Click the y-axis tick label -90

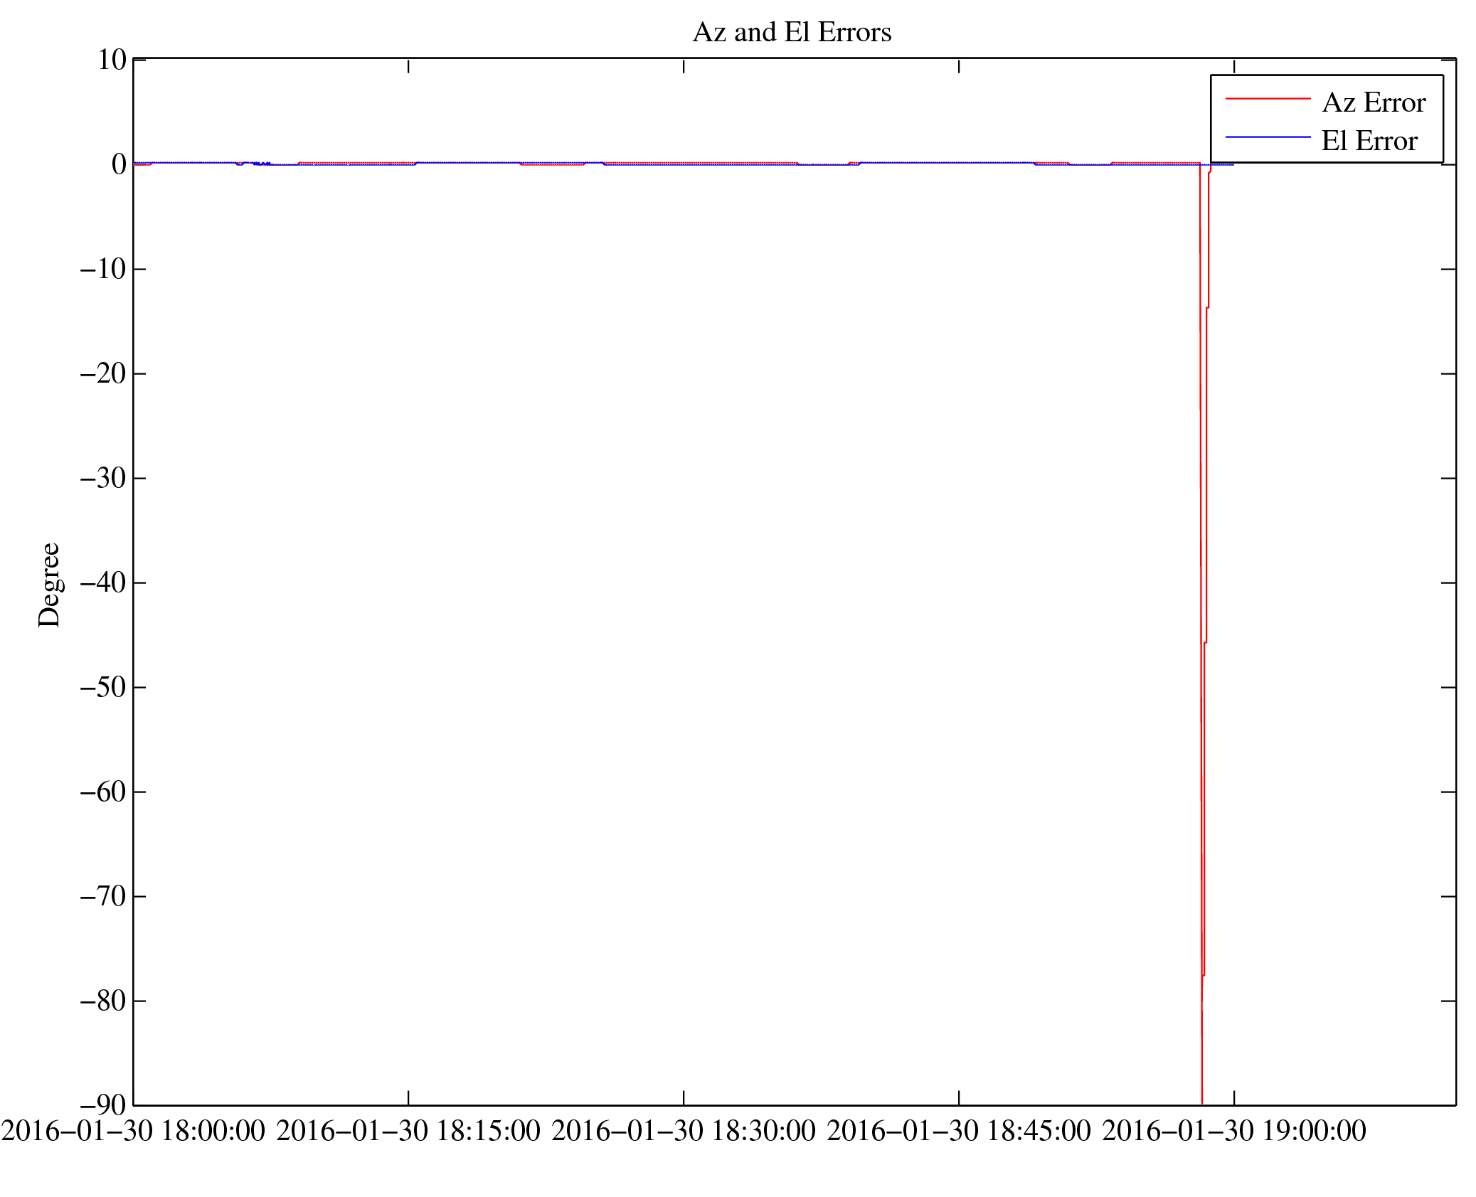(x=103, y=1105)
